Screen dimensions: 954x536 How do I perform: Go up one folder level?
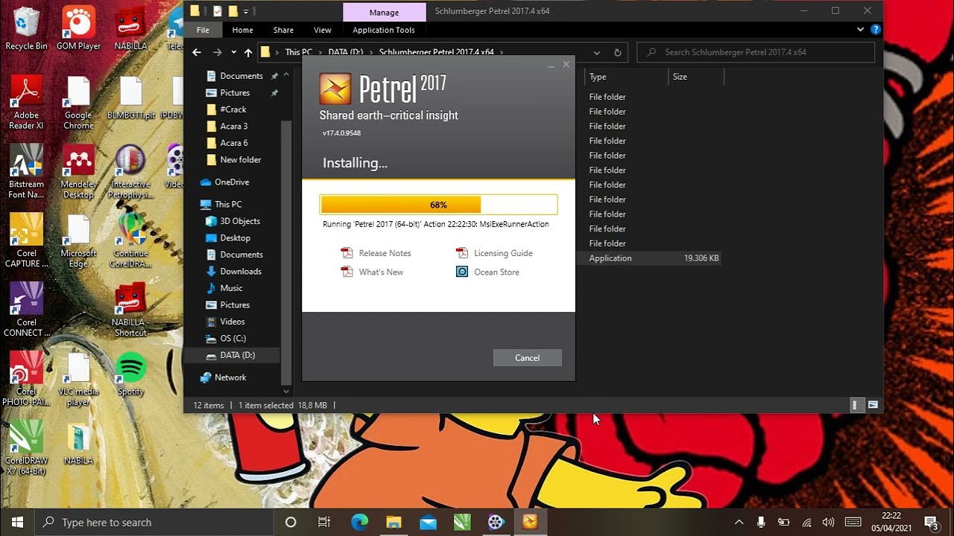tap(248, 53)
